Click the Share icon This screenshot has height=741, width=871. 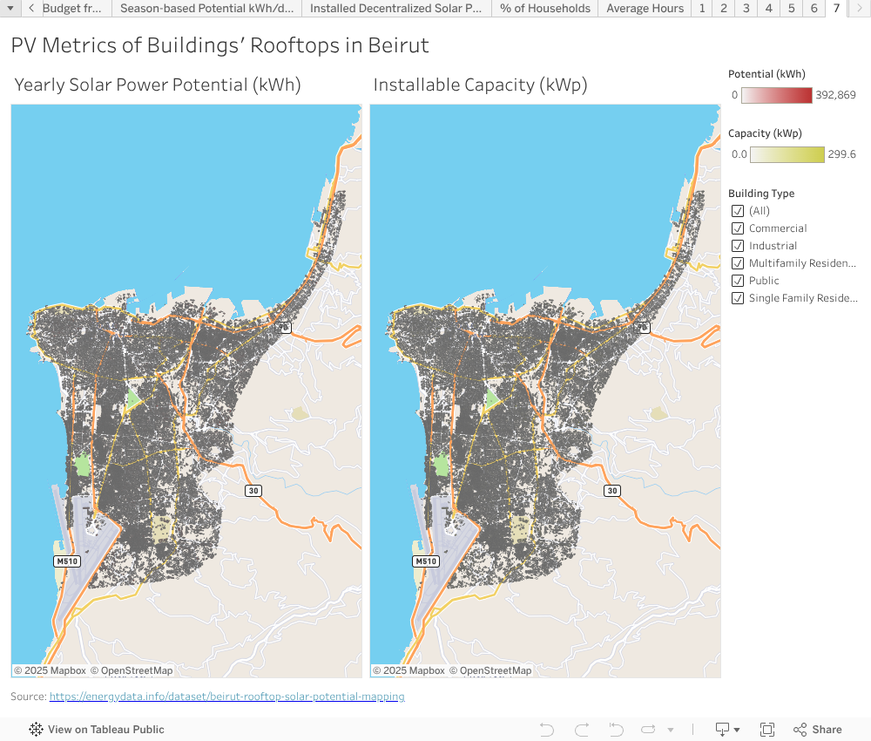click(817, 730)
